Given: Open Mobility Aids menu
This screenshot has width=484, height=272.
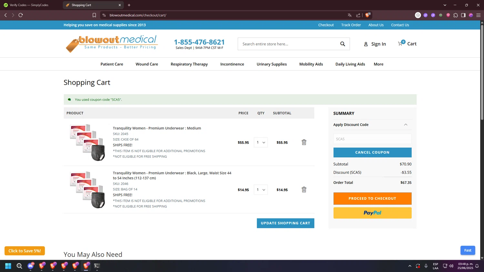Looking at the screenshot, I should pos(311,64).
